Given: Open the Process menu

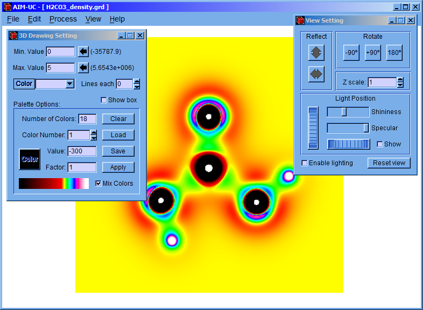Looking at the screenshot, I should [63, 19].
